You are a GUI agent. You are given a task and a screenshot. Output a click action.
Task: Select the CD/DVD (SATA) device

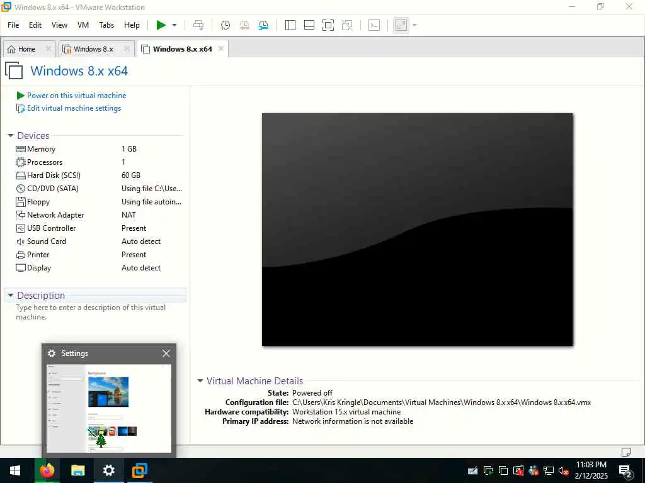tap(99, 189)
